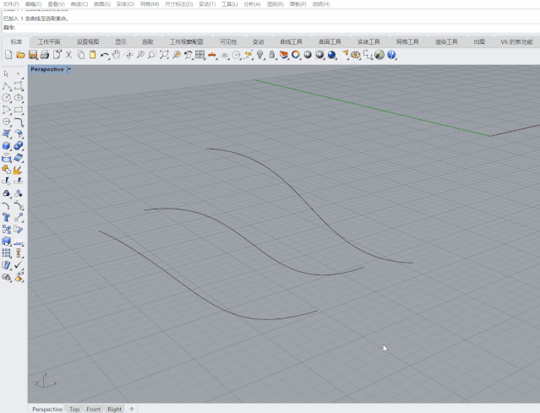Switch to the Right viewport tab
This screenshot has height=413, width=540.
click(x=114, y=409)
